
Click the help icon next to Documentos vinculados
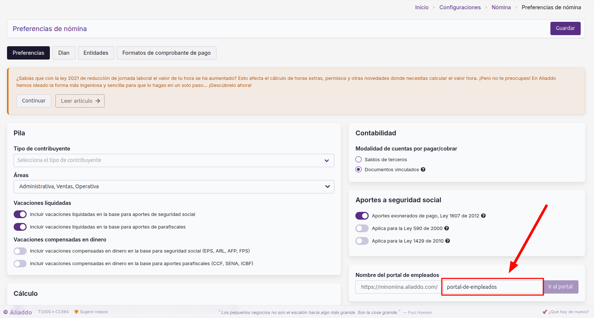pyautogui.click(x=423, y=170)
